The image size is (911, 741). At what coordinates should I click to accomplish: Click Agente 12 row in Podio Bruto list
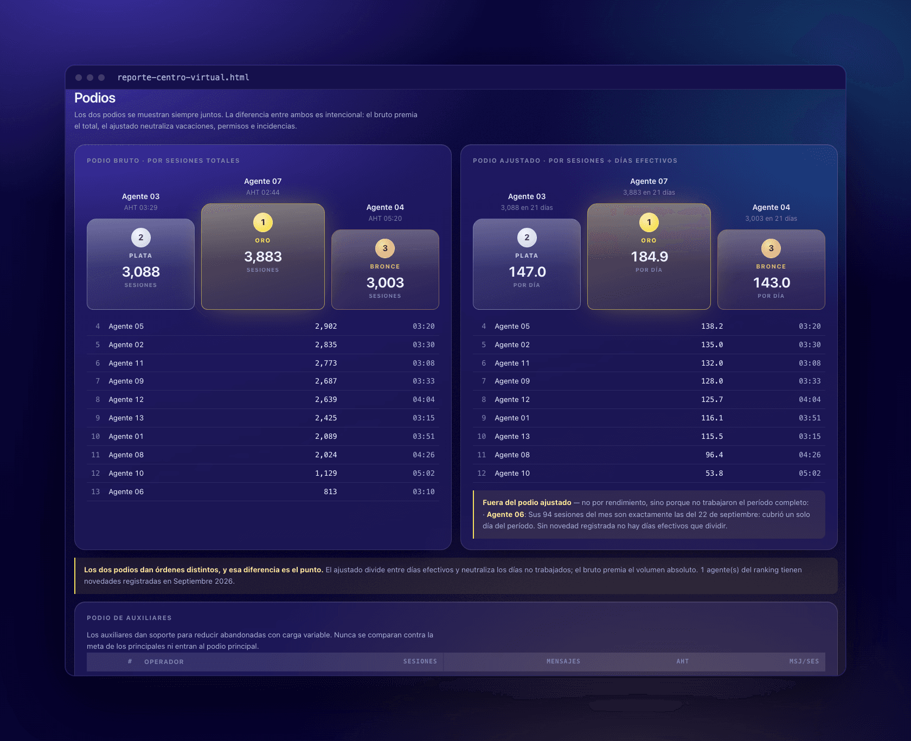[x=263, y=400]
